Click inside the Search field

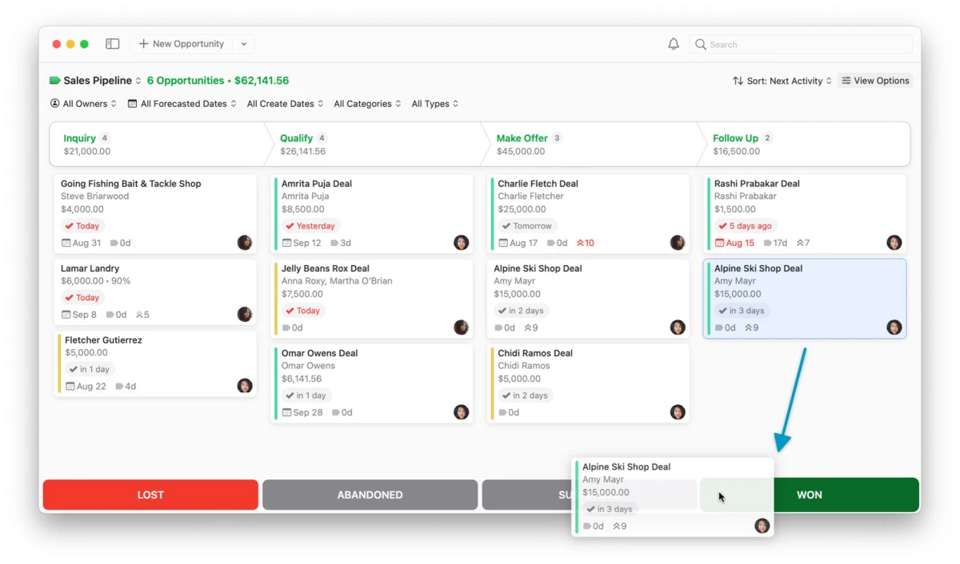click(800, 44)
